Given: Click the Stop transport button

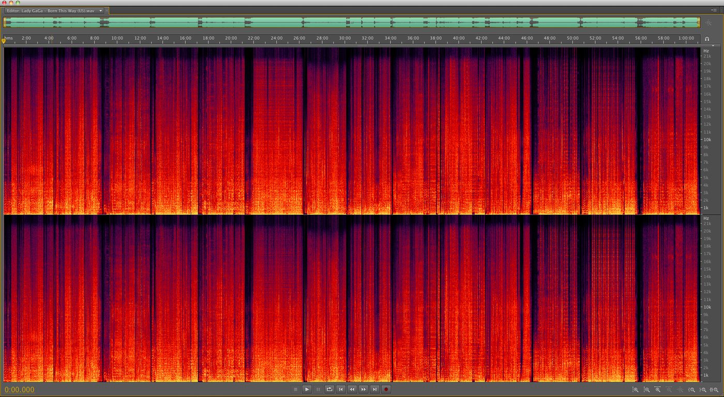Looking at the screenshot, I should (x=295, y=389).
